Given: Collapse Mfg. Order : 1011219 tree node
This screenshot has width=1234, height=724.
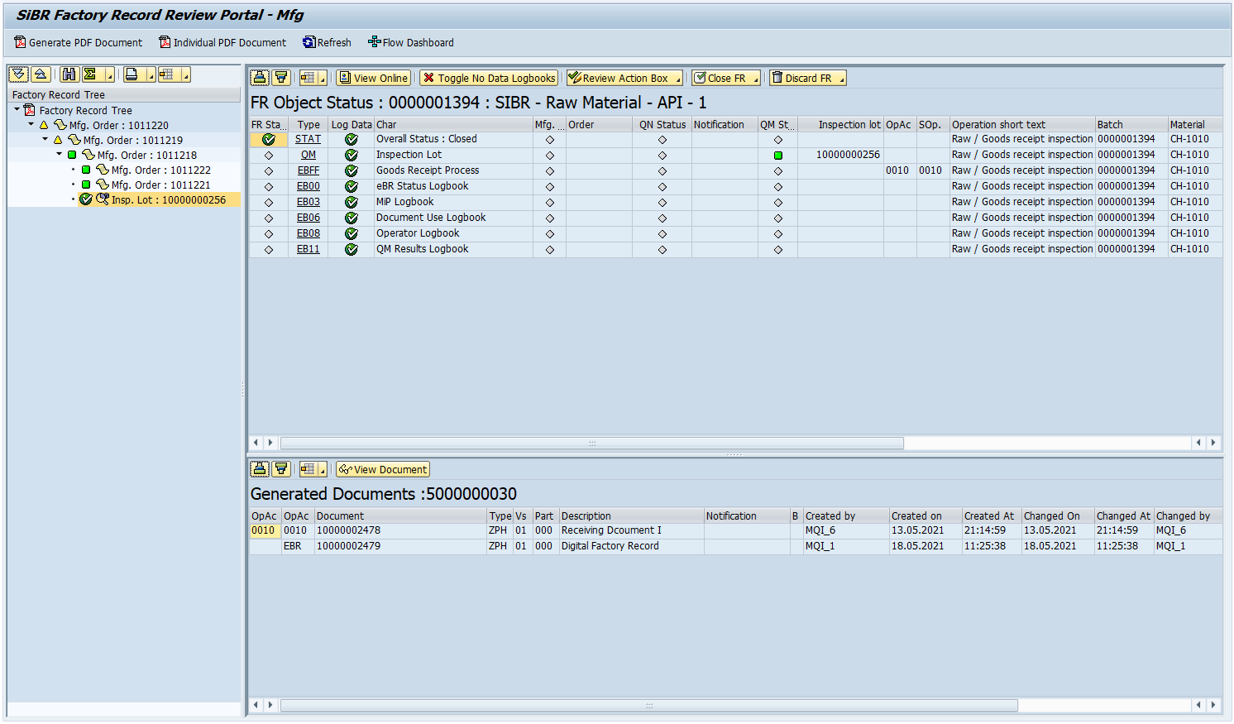Looking at the screenshot, I should 45,140.
